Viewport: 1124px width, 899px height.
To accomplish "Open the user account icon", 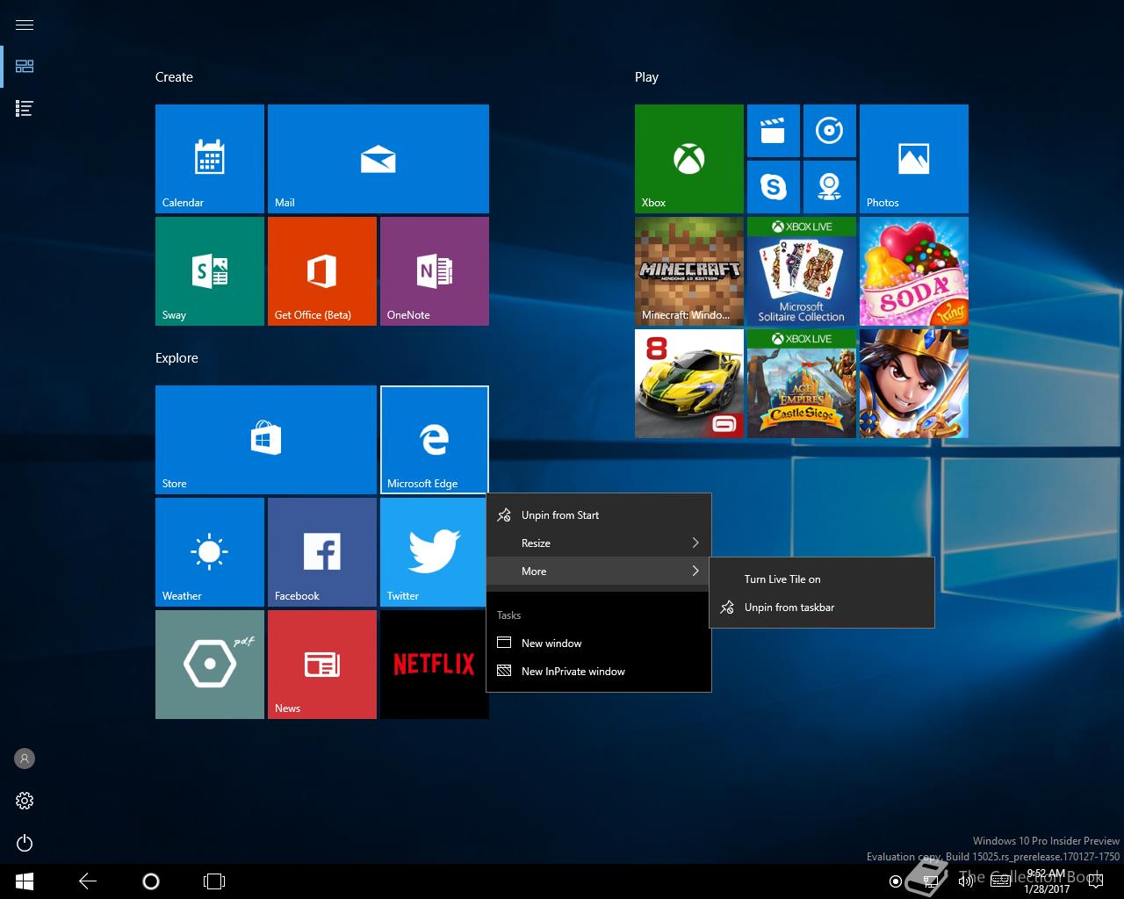I will (x=25, y=759).
